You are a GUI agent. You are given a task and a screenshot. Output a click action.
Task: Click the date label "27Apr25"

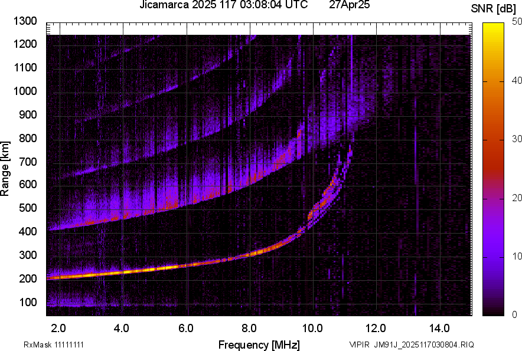(x=349, y=5)
